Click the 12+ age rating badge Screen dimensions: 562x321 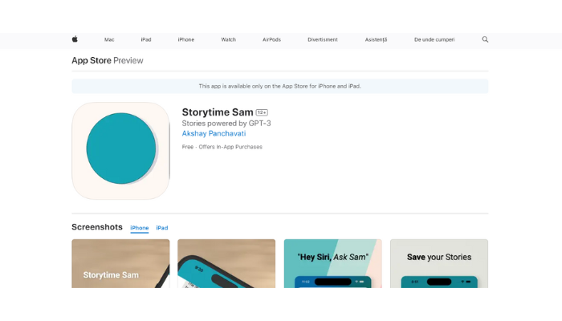pyautogui.click(x=262, y=112)
